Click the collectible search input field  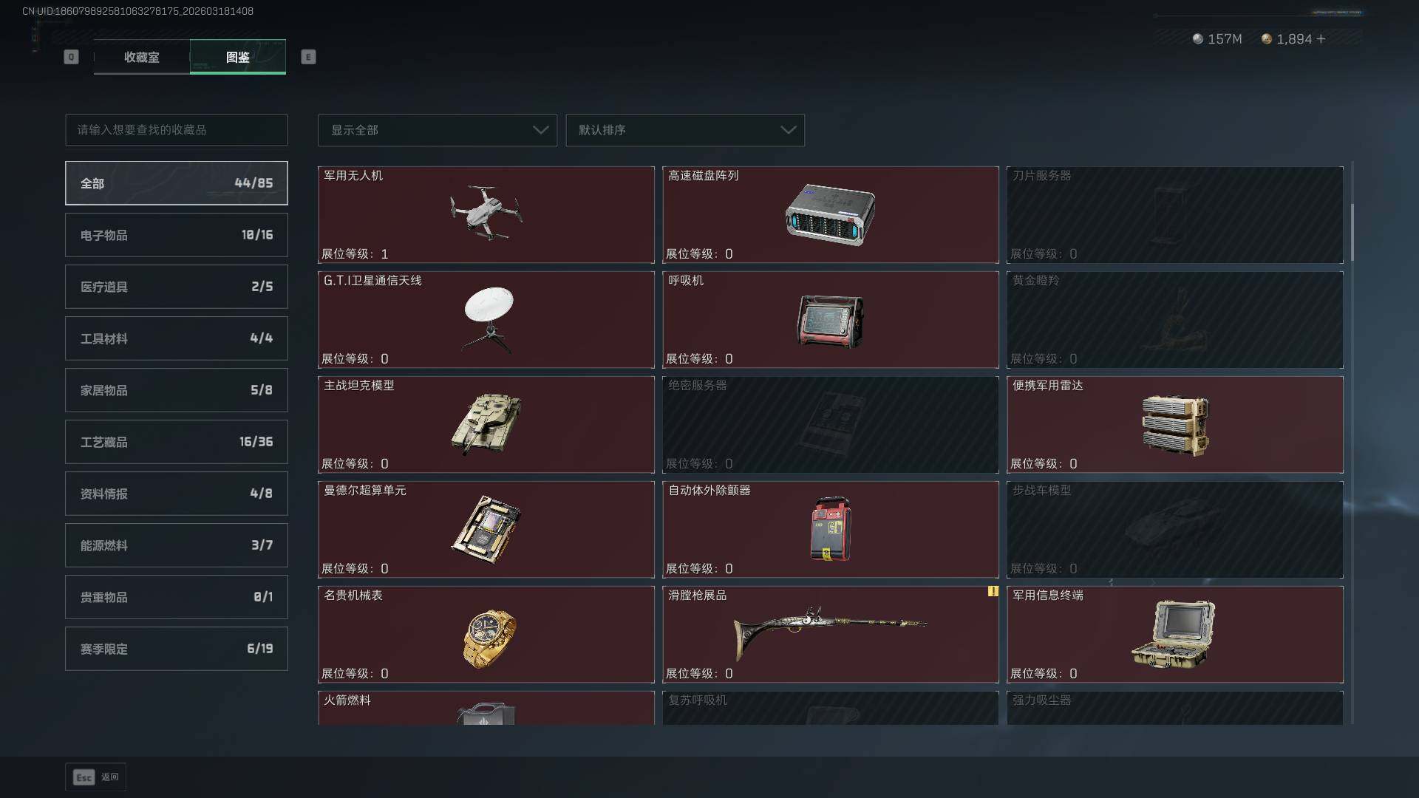177,130
